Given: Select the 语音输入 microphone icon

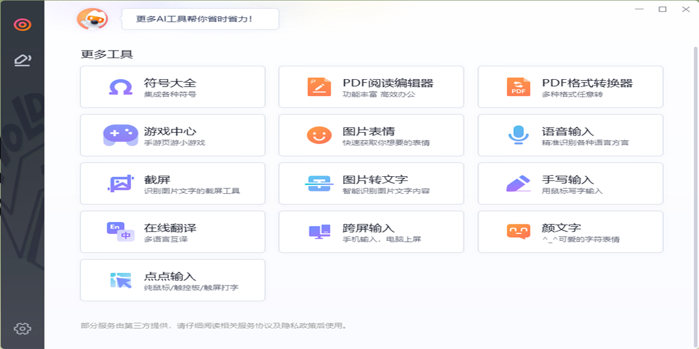Looking at the screenshot, I should [x=518, y=134].
